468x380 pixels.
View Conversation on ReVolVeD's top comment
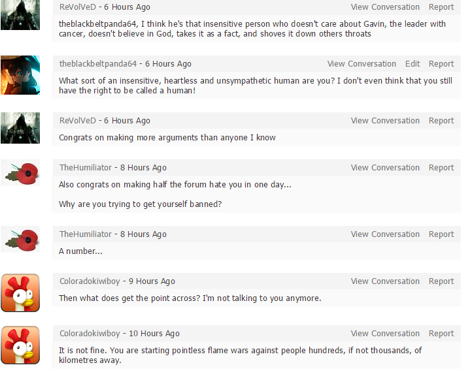click(x=385, y=7)
